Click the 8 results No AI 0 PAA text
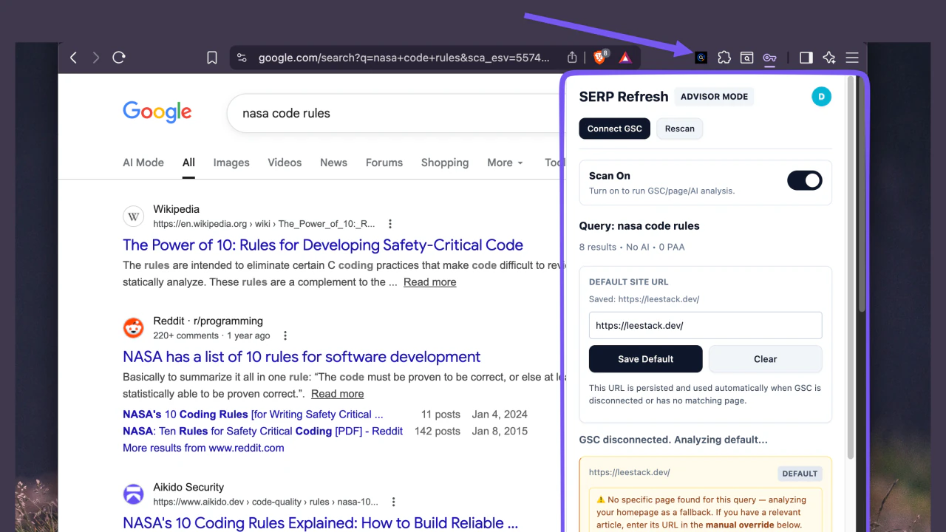Viewport: 946px width, 532px height. (632, 247)
